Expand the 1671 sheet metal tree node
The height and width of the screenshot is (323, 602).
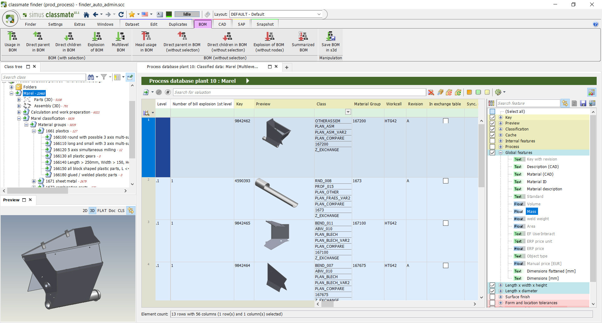[34, 181]
